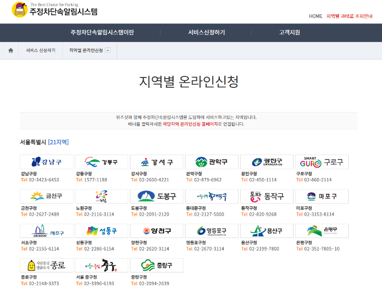Click phone number 02-2155-6114
This screenshot has height=291, width=382.
click(44, 249)
